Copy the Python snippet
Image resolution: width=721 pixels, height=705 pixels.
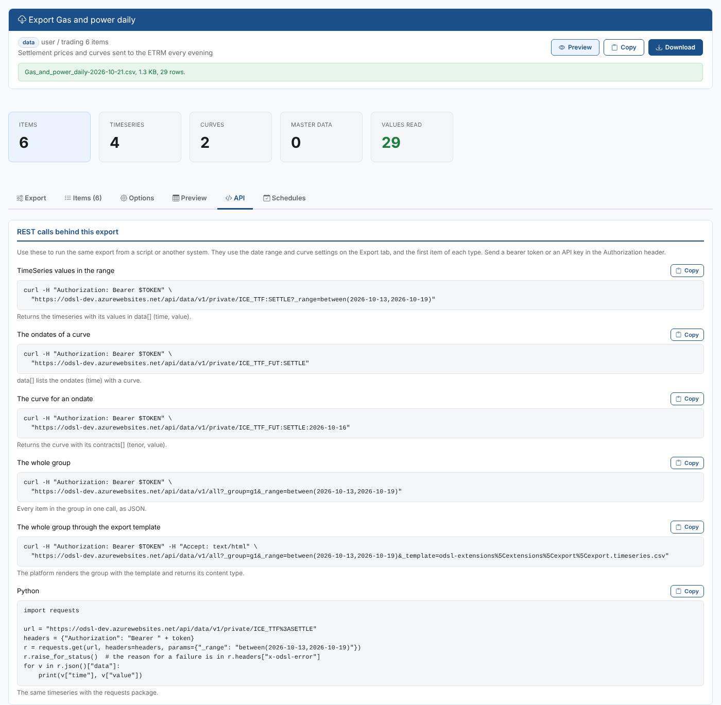[687, 591]
